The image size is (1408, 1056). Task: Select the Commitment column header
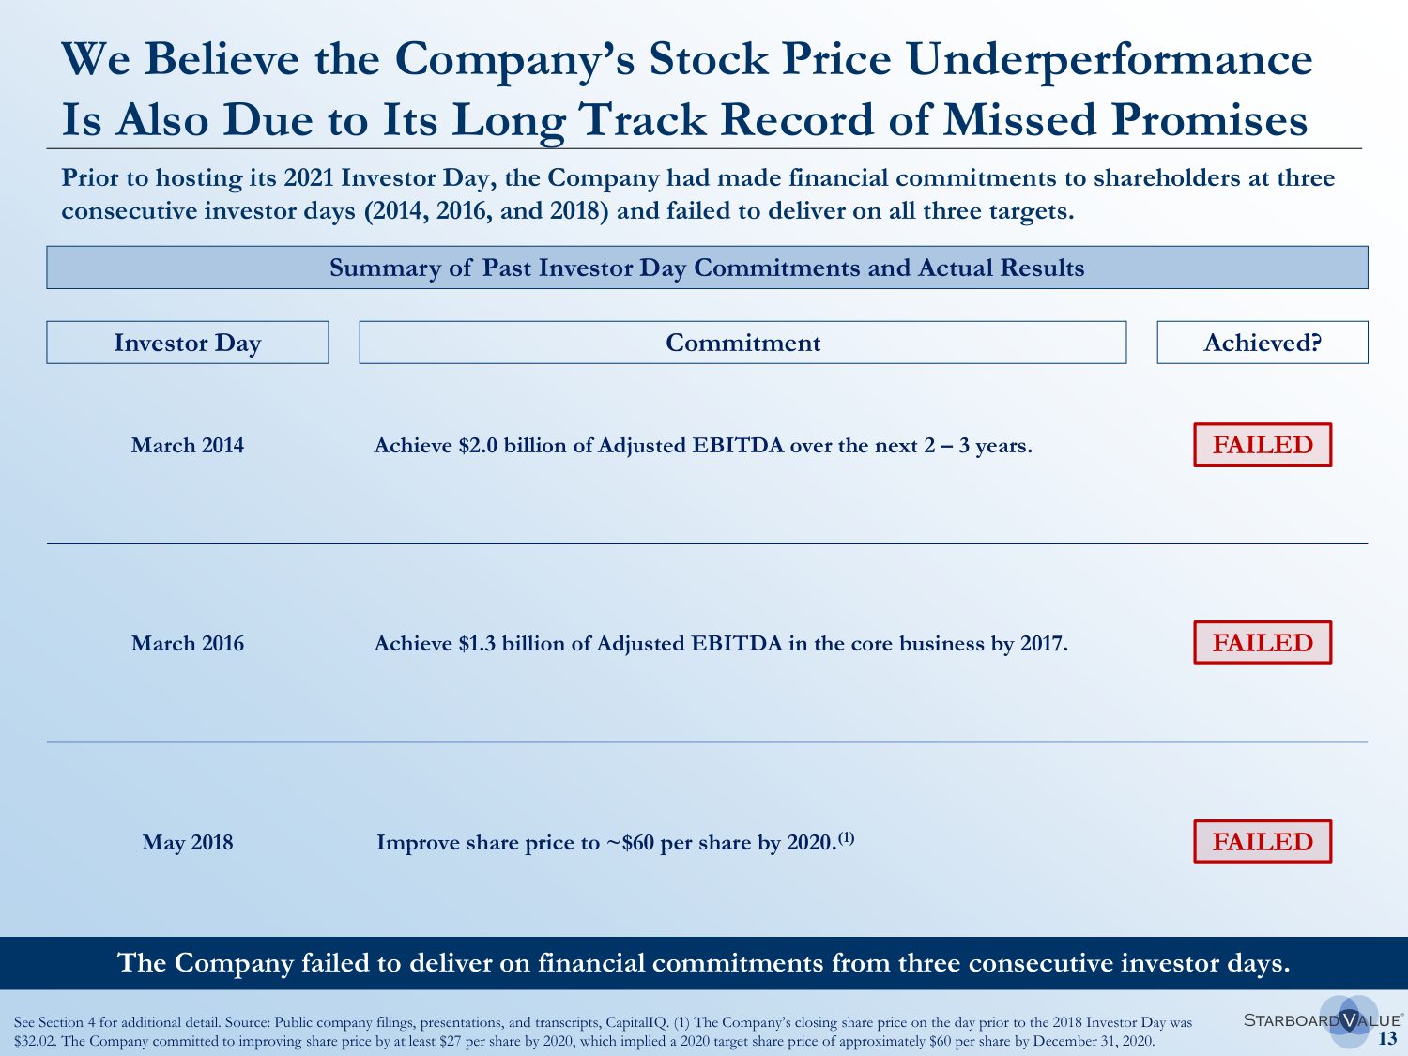[742, 343]
